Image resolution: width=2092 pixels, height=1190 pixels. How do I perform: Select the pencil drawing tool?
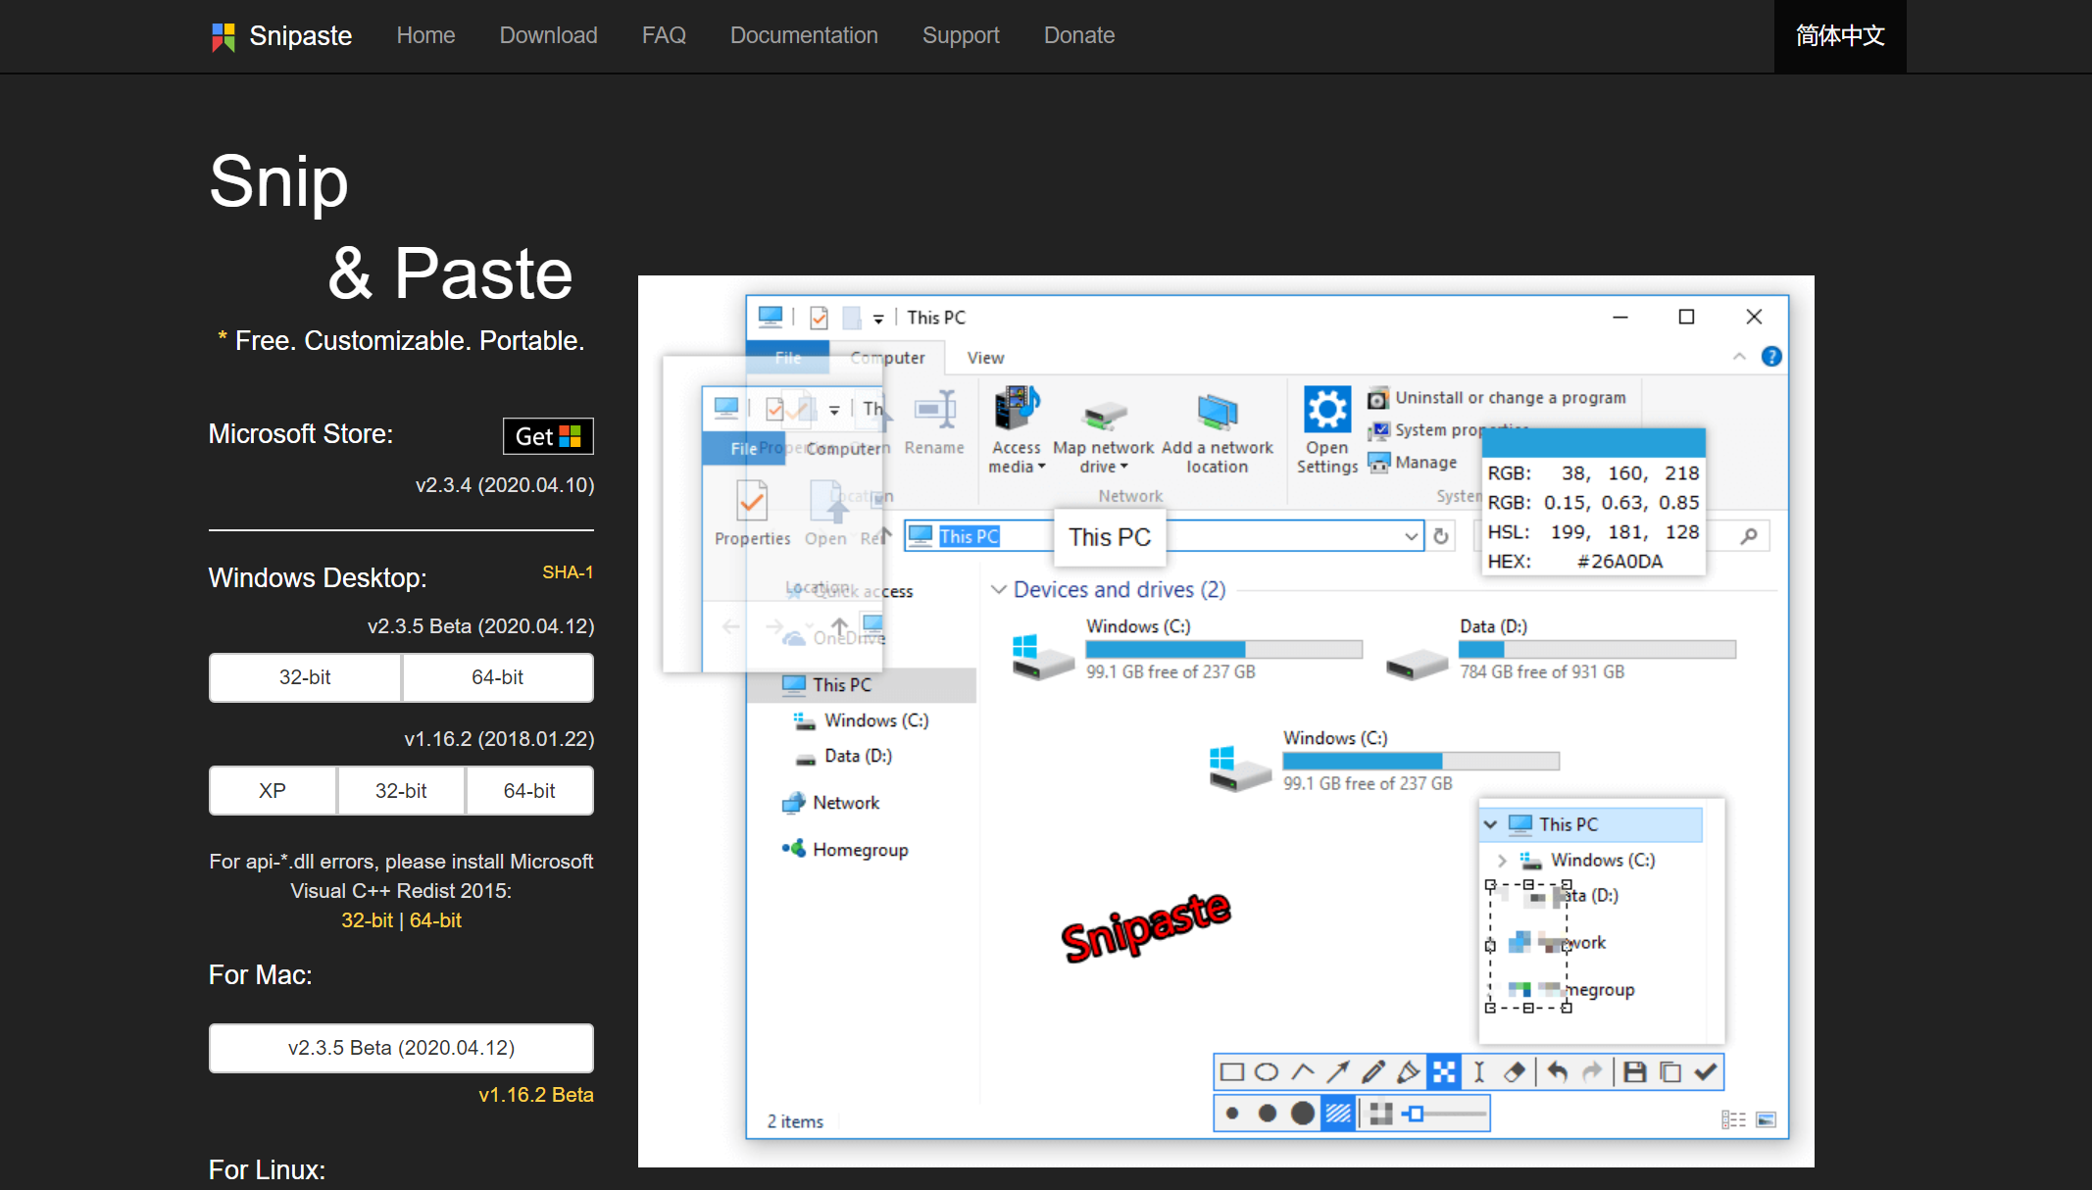coord(1373,1072)
